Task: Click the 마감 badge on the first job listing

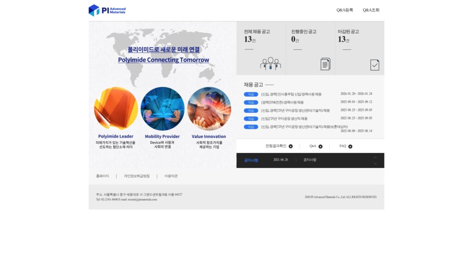Action: point(251,94)
